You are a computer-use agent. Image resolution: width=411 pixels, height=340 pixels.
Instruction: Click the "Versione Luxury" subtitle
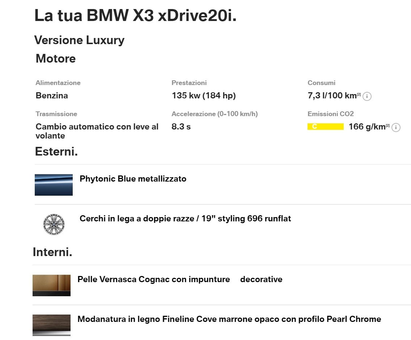click(79, 40)
